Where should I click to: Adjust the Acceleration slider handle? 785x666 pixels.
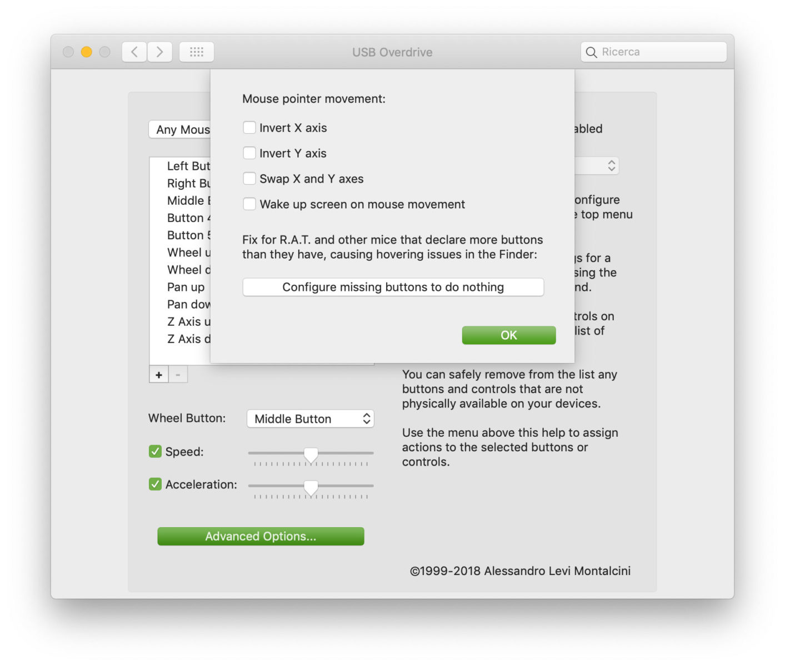click(311, 488)
